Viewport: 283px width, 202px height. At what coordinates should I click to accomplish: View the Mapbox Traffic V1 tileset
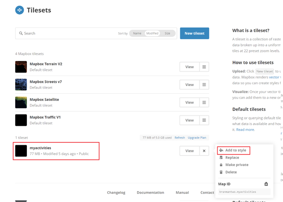point(190,120)
